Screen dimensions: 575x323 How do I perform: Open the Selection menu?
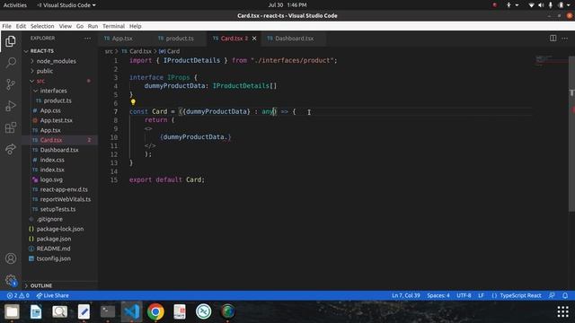42,26
